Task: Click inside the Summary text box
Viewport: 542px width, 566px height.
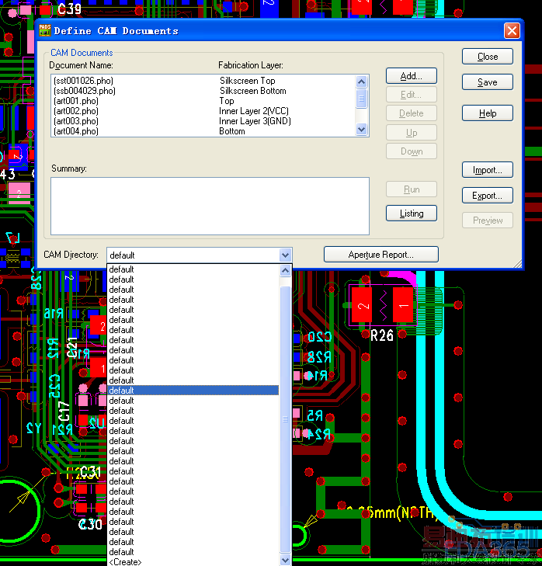Action: (x=210, y=206)
